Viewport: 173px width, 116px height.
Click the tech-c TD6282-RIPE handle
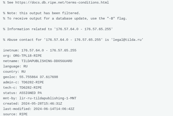31,88
